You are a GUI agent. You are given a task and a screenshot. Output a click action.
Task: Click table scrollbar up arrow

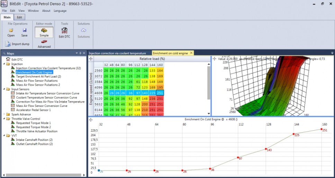209,64
